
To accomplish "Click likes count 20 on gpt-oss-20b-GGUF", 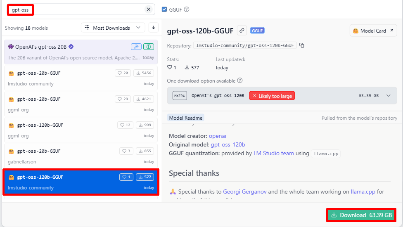I will (x=123, y=73).
